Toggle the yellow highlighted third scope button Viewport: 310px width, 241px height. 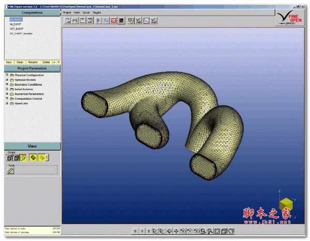point(23,157)
